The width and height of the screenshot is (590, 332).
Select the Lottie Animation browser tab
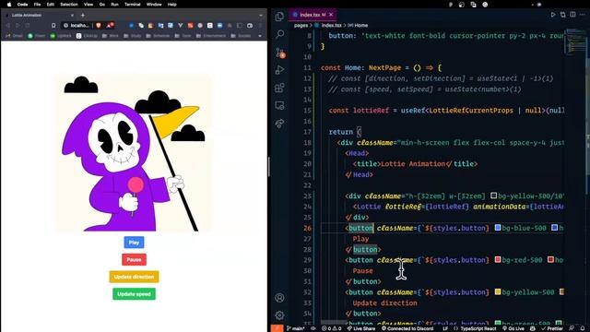(39, 16)
